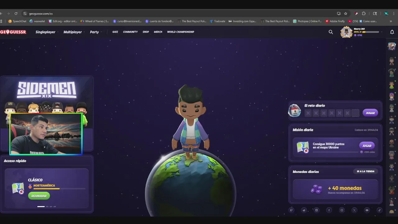
Task: Open the Edit.org bookmark
Action: pos(63,21)
